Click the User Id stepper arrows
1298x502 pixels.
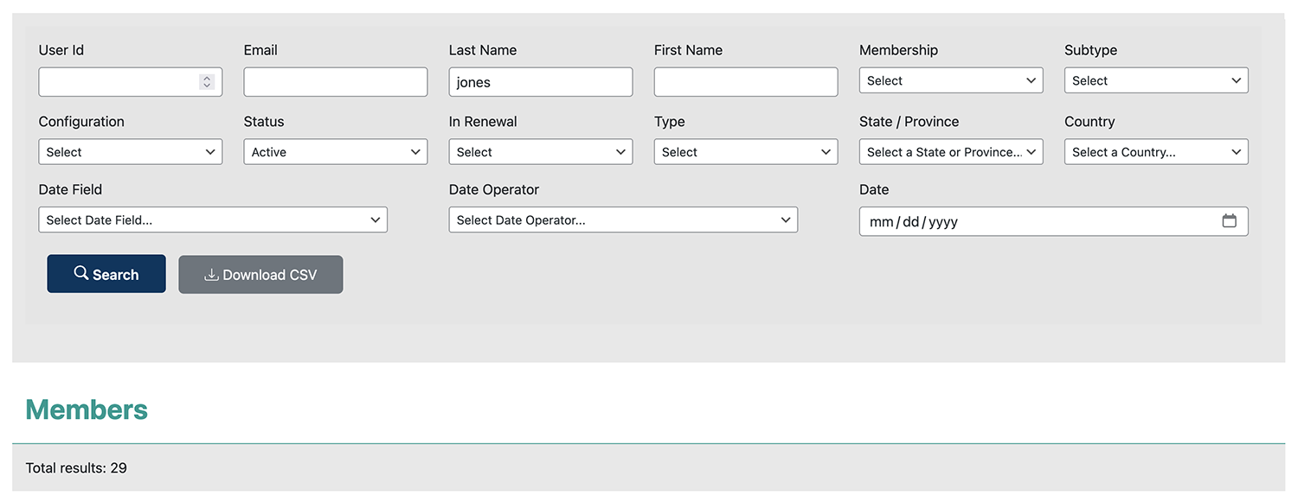coord(207,82)
